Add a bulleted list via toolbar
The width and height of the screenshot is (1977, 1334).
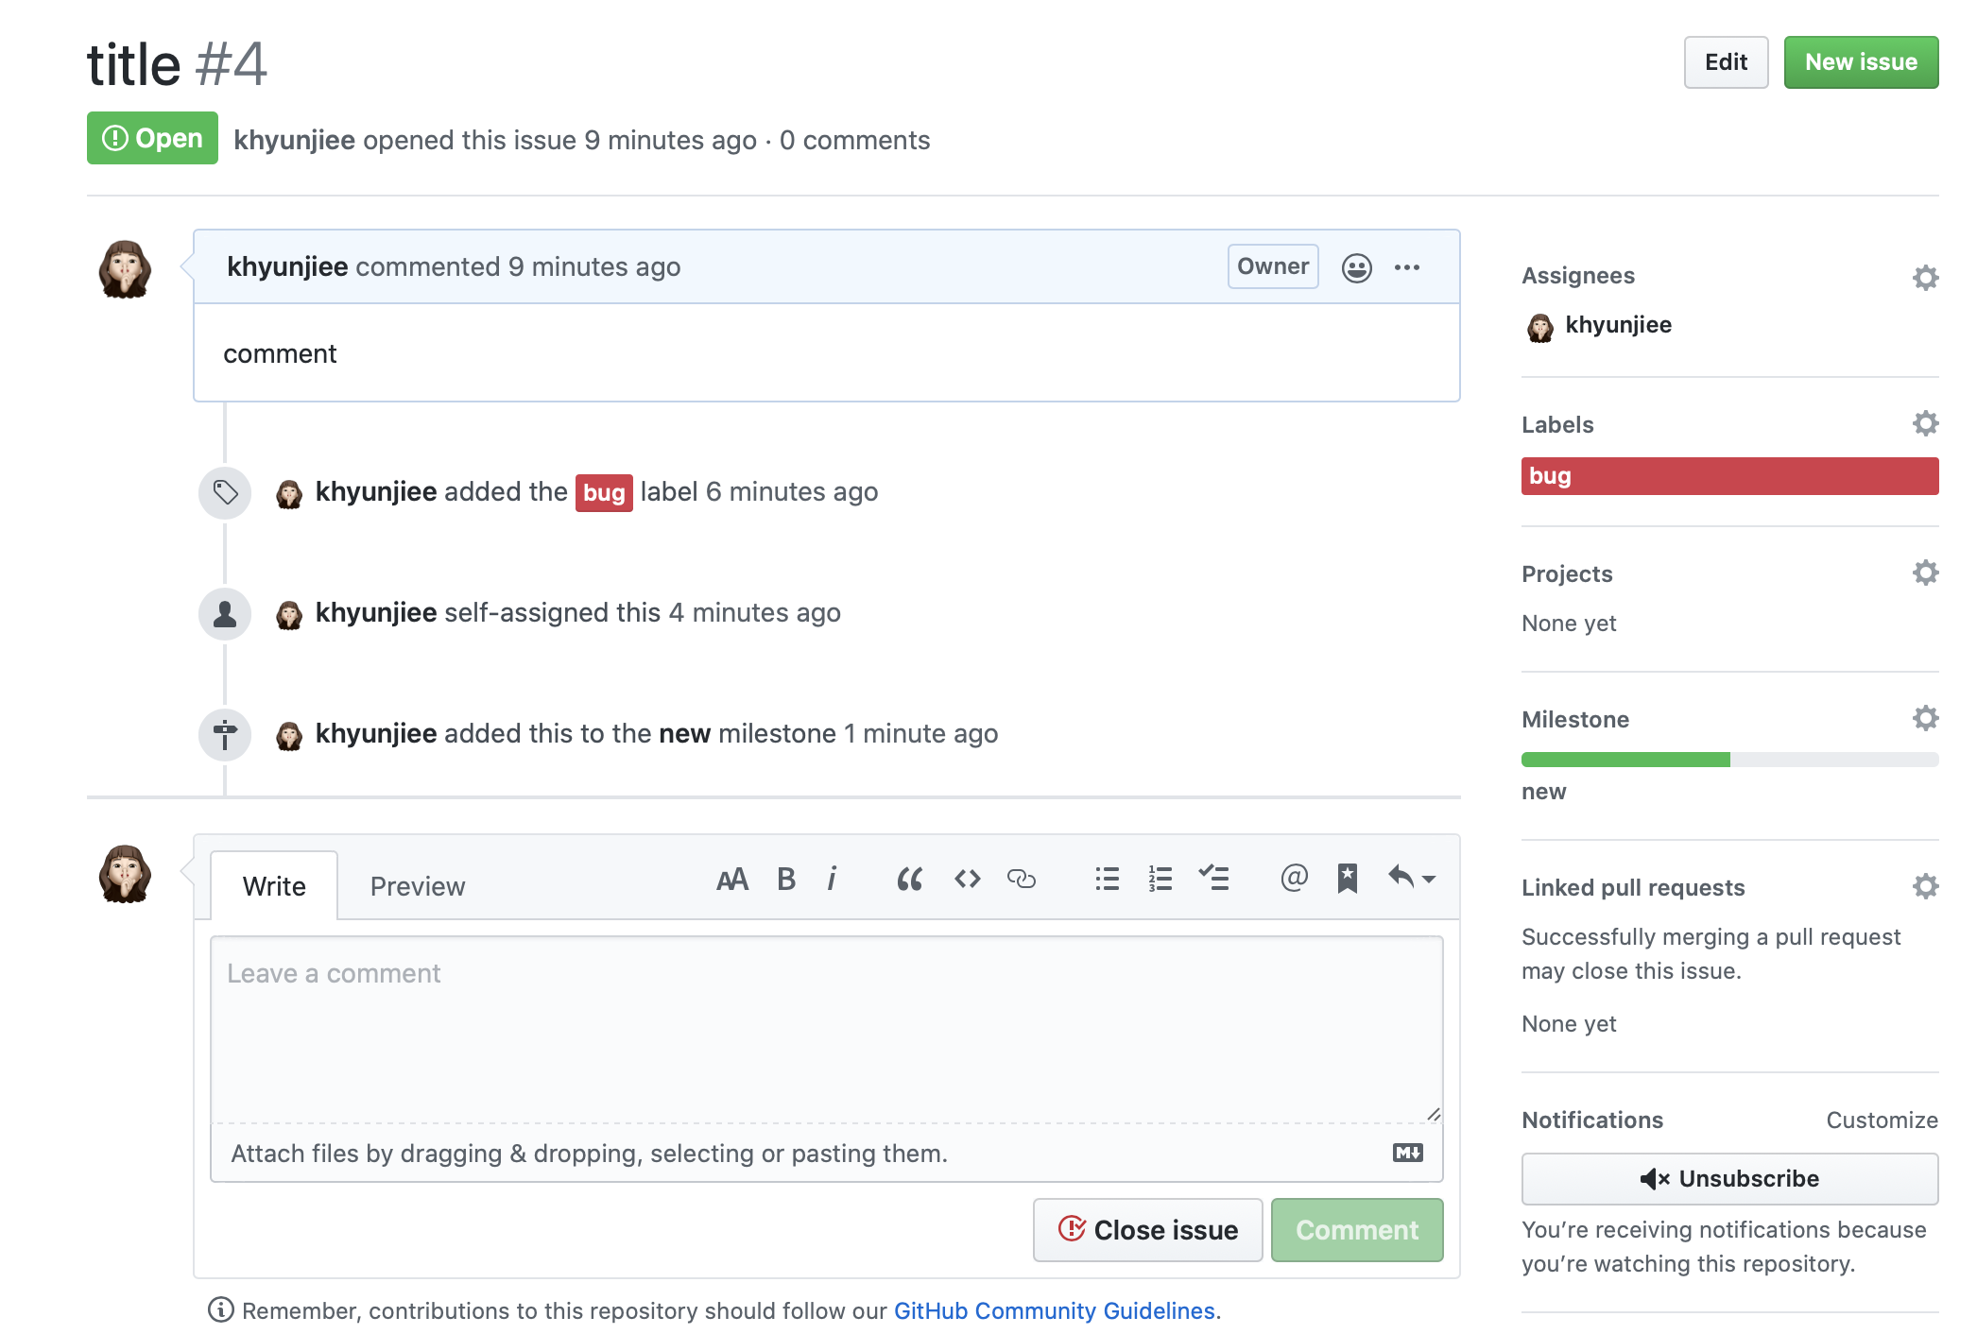pos(1107,880)
